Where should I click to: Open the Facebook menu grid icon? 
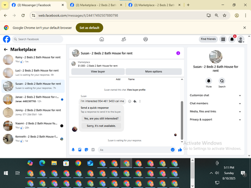pos(223,39)
